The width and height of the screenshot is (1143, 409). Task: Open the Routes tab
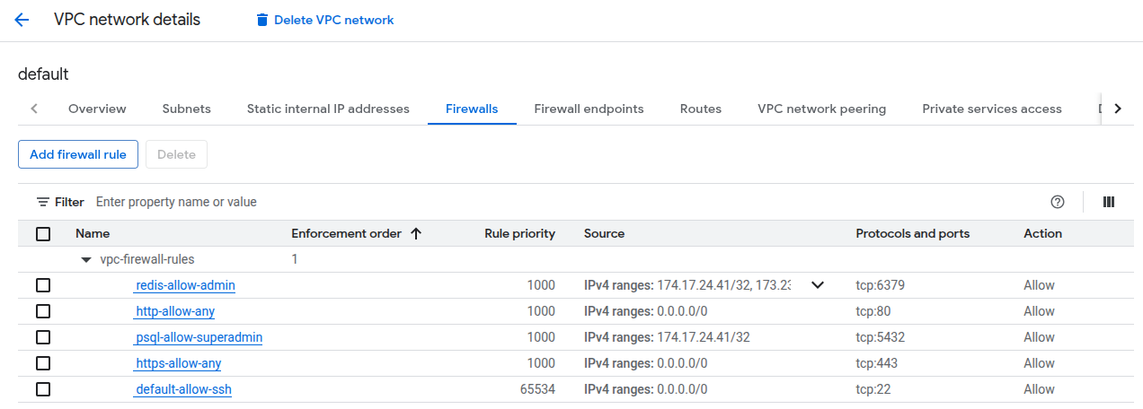[x=700, y=109]
